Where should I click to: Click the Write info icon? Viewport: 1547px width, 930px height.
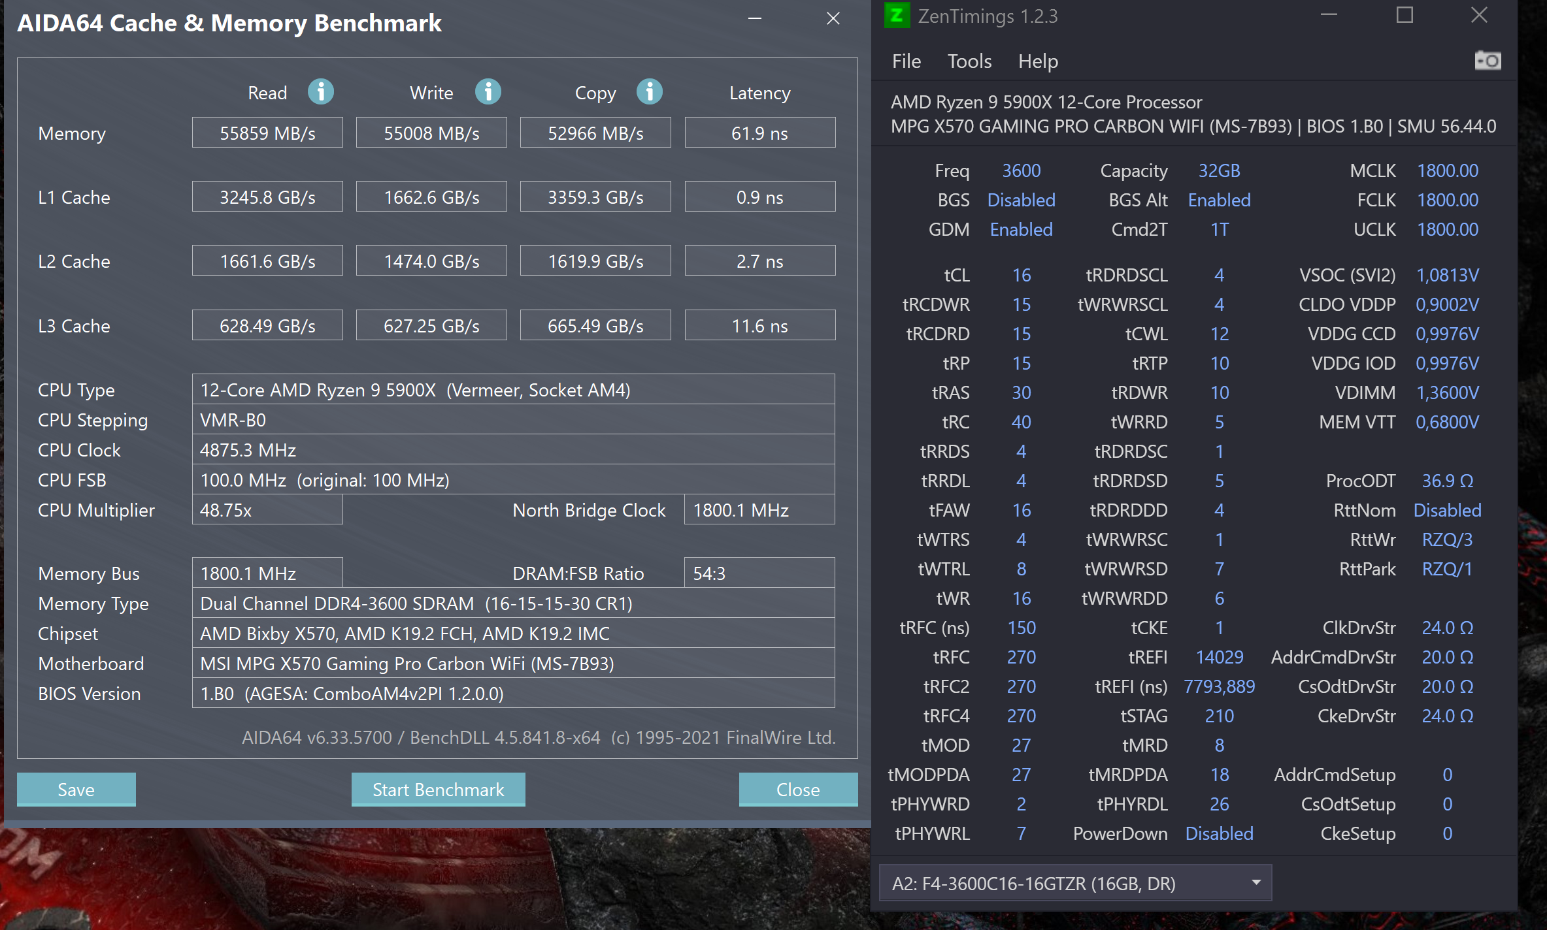pos(488,92)
